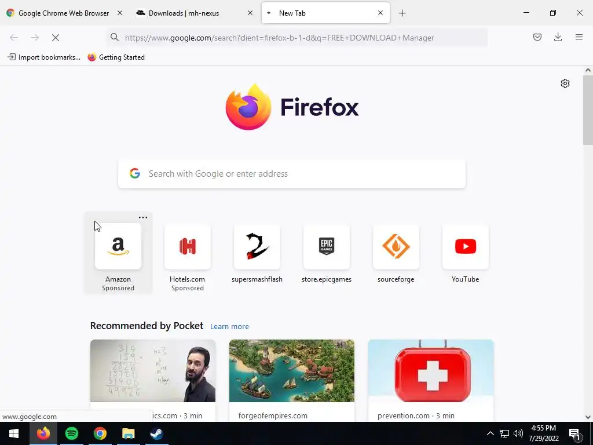Open the store.epicgames shortcut tile
The height and width of the screenshot is (445, 593).
coord(327,254)
